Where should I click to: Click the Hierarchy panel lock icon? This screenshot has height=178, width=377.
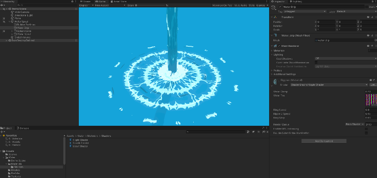[71, 1]
